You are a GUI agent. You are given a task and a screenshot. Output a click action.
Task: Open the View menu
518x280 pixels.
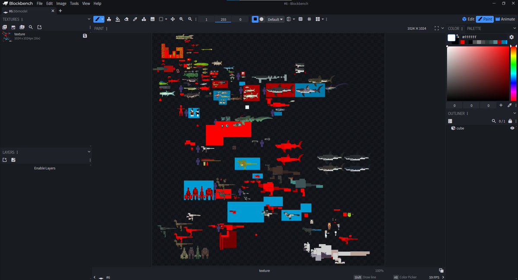point(86,3)
